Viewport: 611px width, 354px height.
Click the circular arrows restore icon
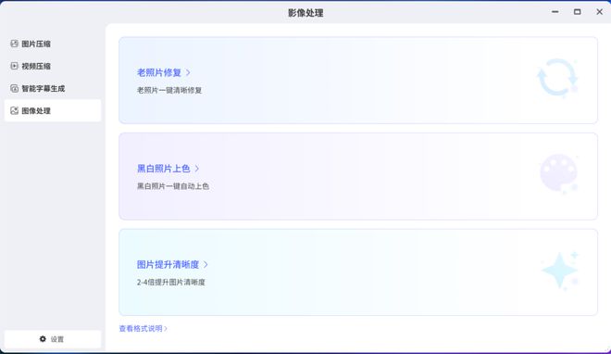[557, 77]
